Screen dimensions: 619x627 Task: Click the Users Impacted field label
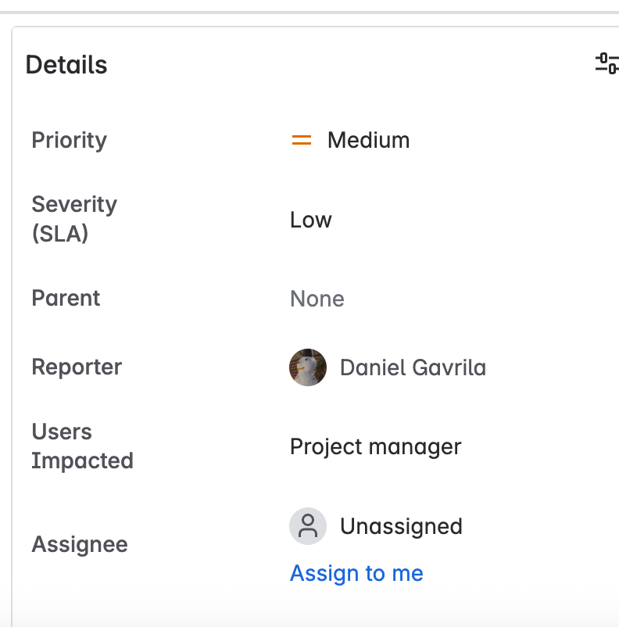(x=82, y=446)
